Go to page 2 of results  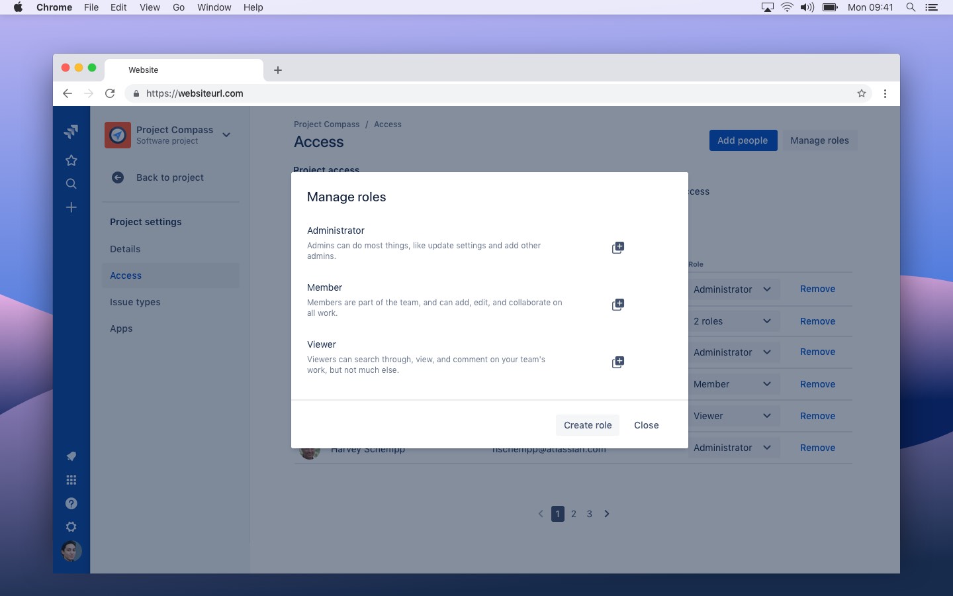574,514
